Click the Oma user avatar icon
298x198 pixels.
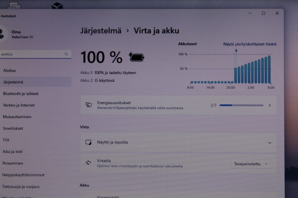click(2, 34)
